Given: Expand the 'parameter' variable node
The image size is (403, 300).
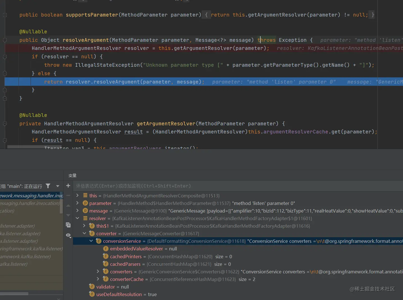Looking at the screenshot, I should point(78,203).
